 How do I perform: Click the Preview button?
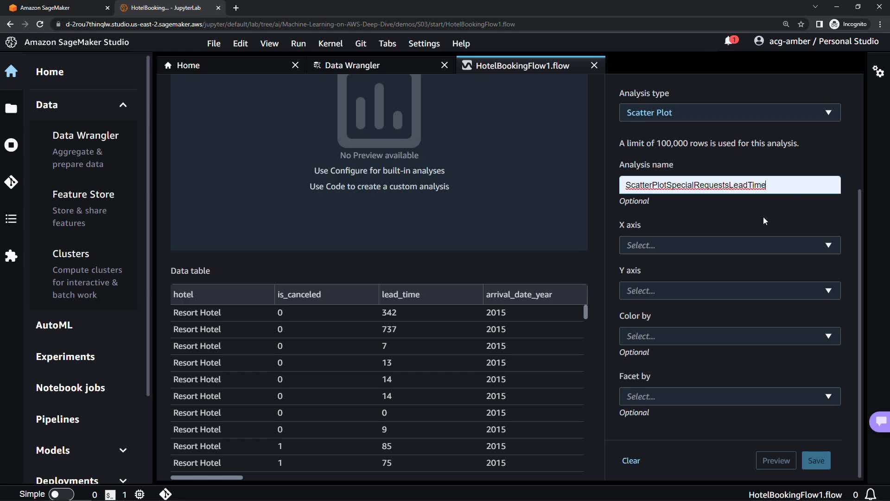776,461
